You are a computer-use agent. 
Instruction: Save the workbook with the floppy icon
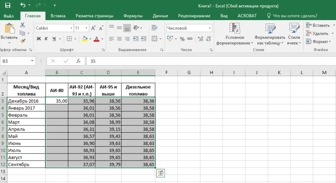pyautogui.click(x=8, y=5)
